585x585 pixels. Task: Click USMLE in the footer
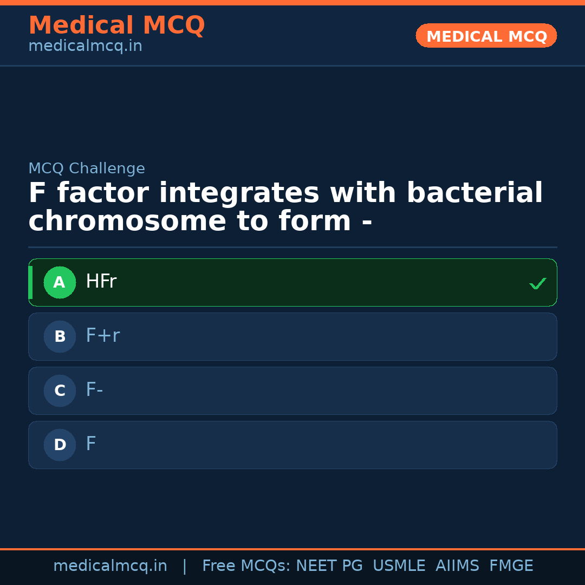click(399, 566)
